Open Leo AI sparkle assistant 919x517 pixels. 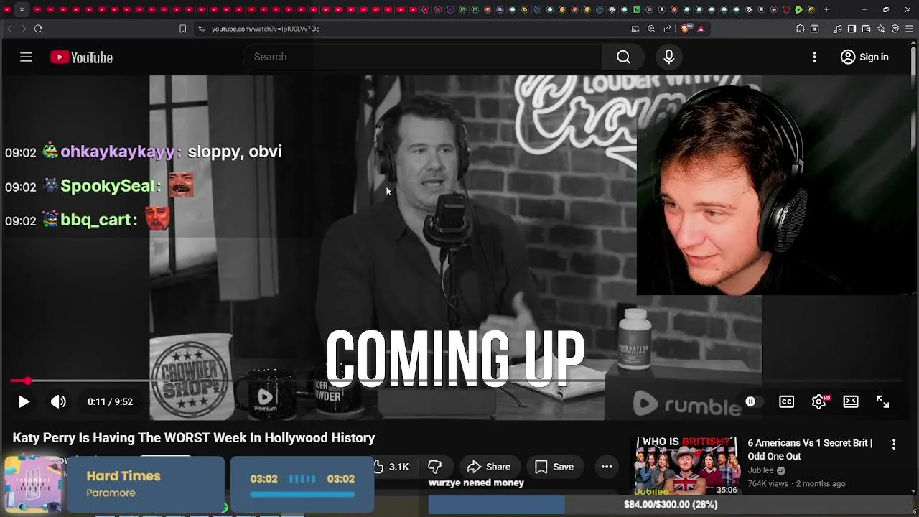pyautogui.click(x=881, y=29)
